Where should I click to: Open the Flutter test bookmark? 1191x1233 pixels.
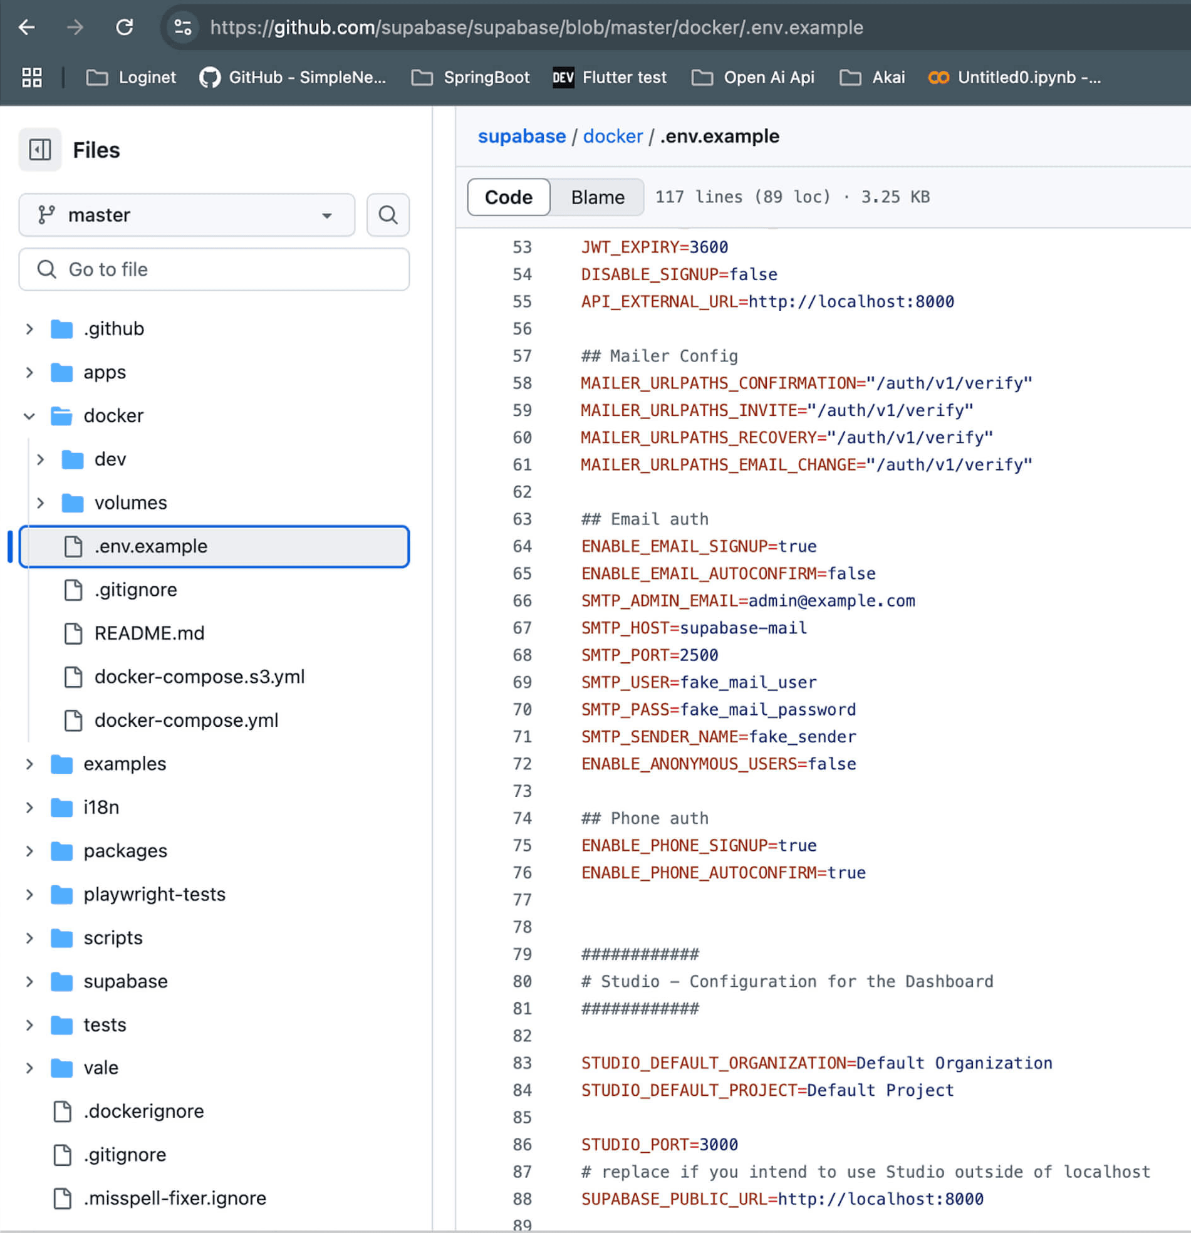(609, 78)
